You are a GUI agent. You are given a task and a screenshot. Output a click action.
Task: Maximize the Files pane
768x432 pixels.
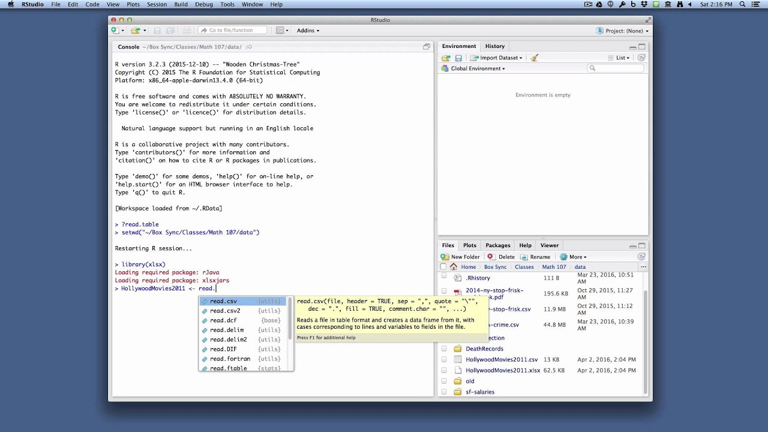pos(642,246)
